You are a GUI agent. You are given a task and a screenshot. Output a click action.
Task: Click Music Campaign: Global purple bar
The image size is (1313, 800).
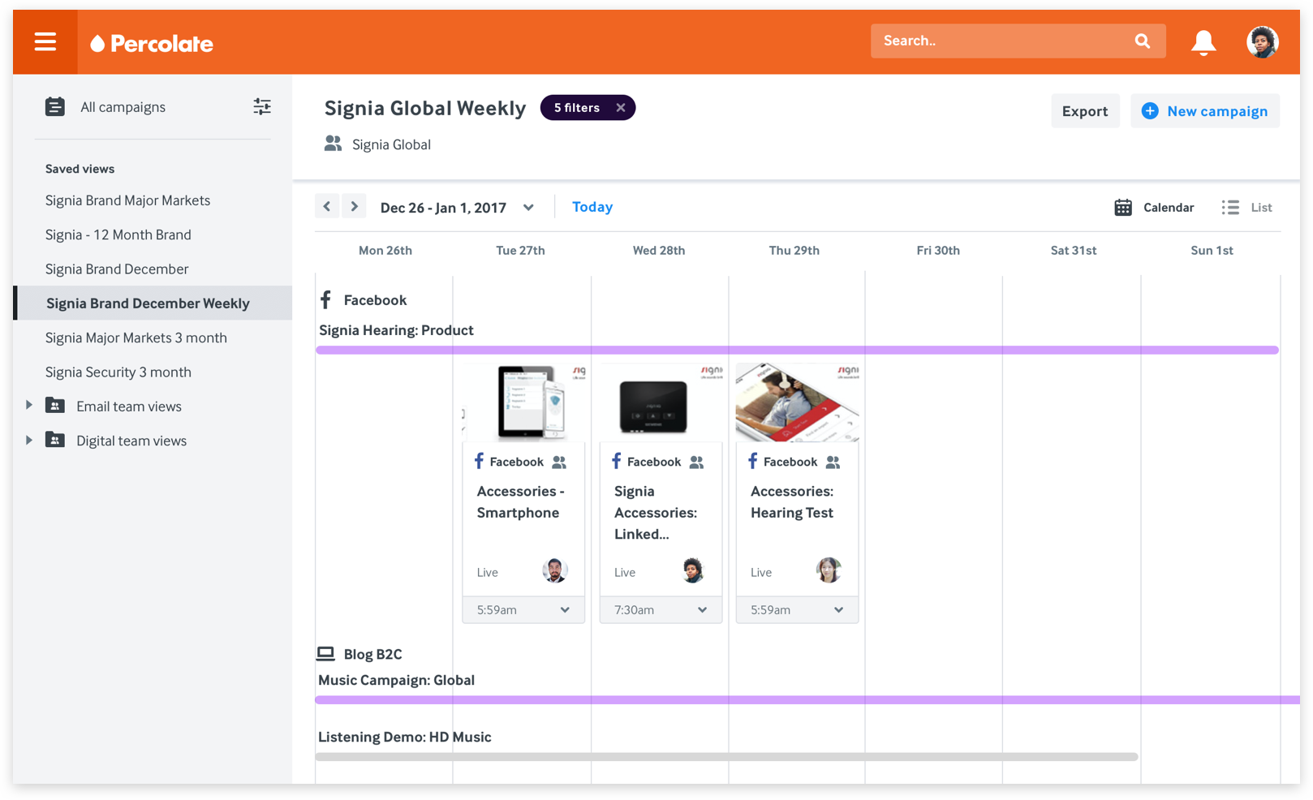coord(807,699)
